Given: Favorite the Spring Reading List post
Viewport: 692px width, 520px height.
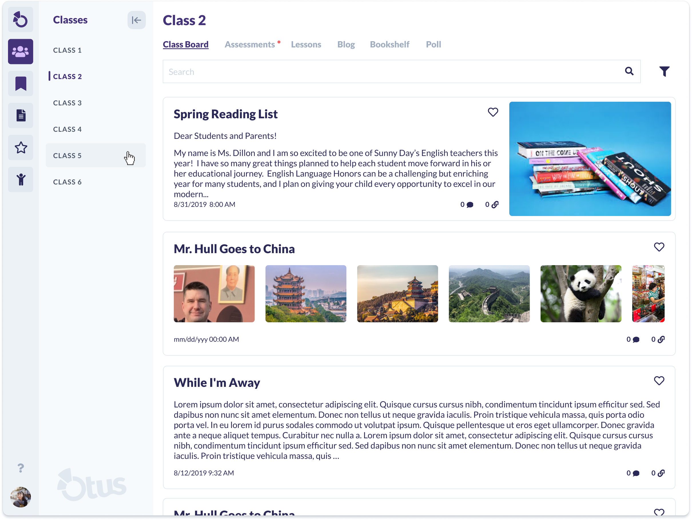Looking at the screenshot, I should (x=493, y=112).
